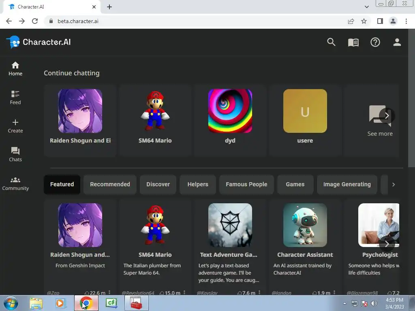The height and width of the screenshot is (311, 415).
Task: Switch to the Recommended tab
Action: click(110, 184)
